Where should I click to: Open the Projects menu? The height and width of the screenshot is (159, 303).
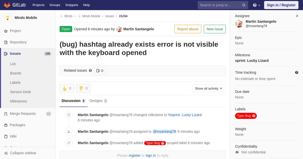coord(38,5)
